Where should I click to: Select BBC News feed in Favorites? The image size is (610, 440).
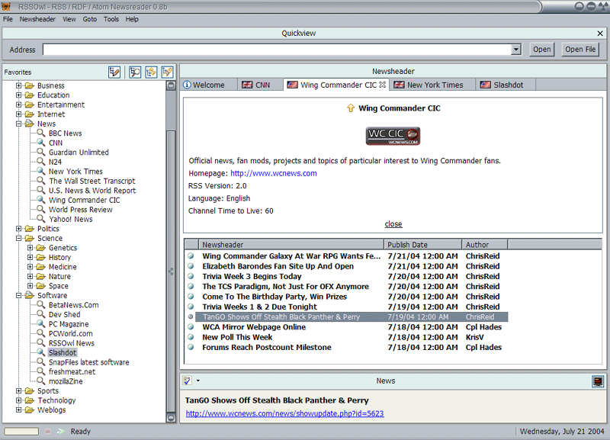pyautogui.click(x=65, y=133)
